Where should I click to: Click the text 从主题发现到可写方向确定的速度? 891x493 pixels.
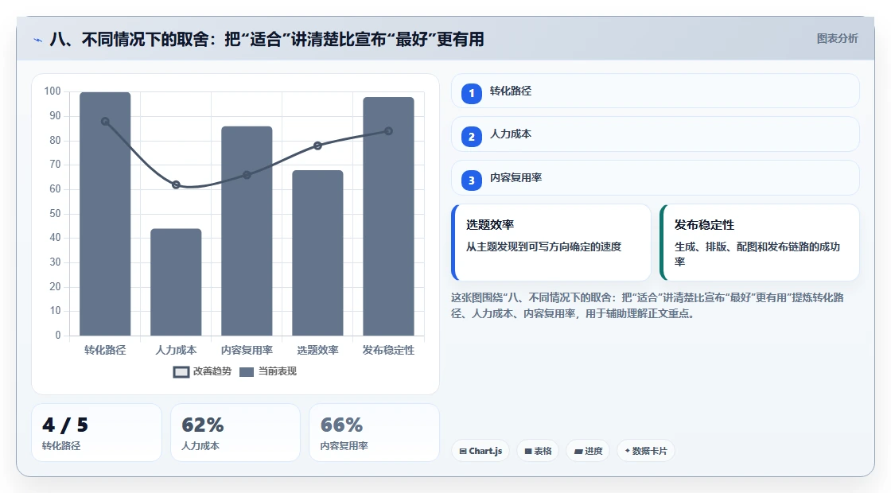(544, 247)
